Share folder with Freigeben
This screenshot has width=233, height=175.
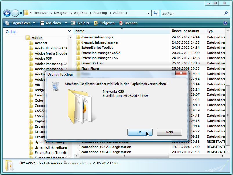point(104,23)
